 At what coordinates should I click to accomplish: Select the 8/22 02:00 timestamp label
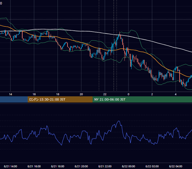click(152, 166)
